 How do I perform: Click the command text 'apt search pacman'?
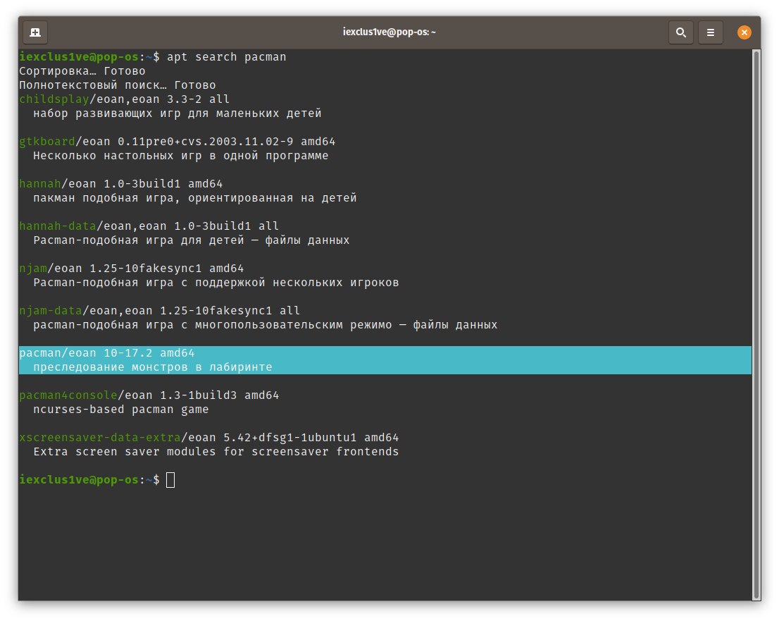[x=227, y=56]
